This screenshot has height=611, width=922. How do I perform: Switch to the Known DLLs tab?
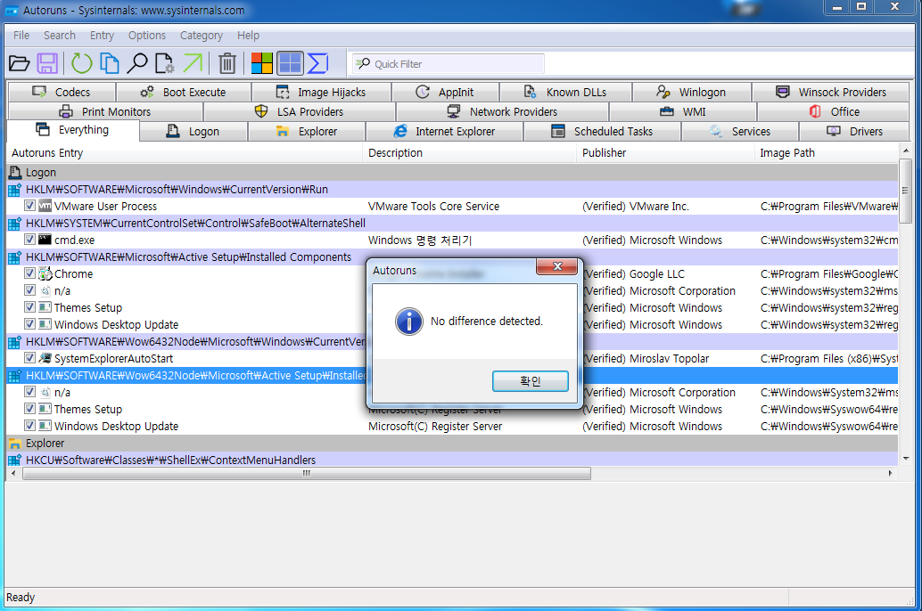[565, 93]
